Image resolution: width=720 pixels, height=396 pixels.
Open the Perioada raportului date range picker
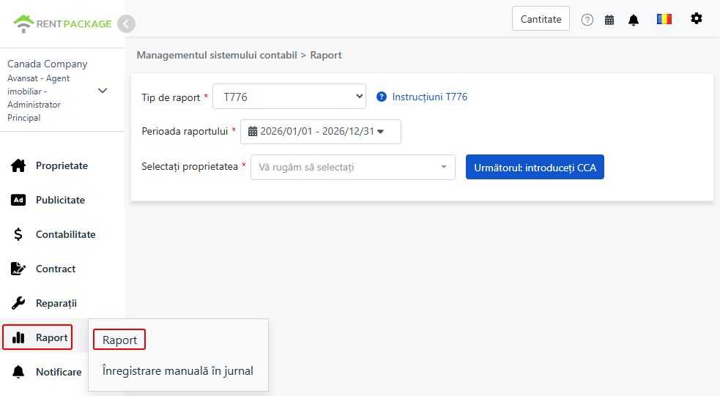coord(321,132)
